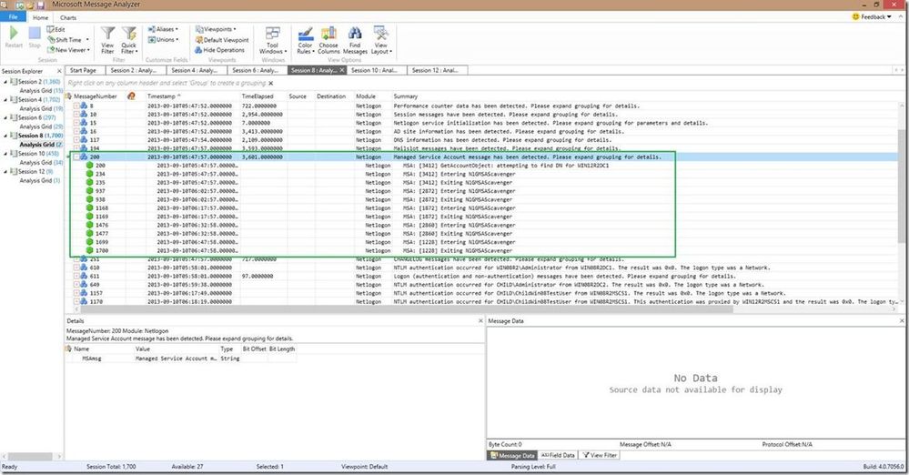Viewport: 909px width, 475px height.
Task: Open the Viewpoints dropdown
Action: point(216,29)
